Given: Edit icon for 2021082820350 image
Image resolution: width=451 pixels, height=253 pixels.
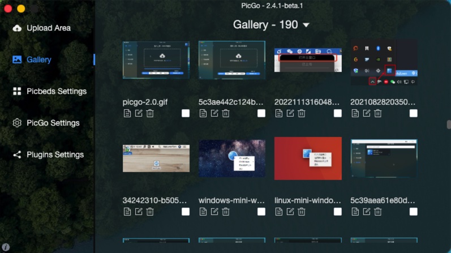Looking at the screenshot, I should [x=367, y=113].
